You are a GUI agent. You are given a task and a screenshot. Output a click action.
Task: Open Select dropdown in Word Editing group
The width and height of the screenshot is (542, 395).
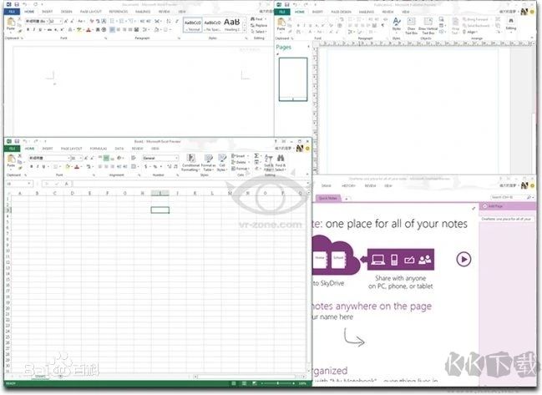click(259, 32)
